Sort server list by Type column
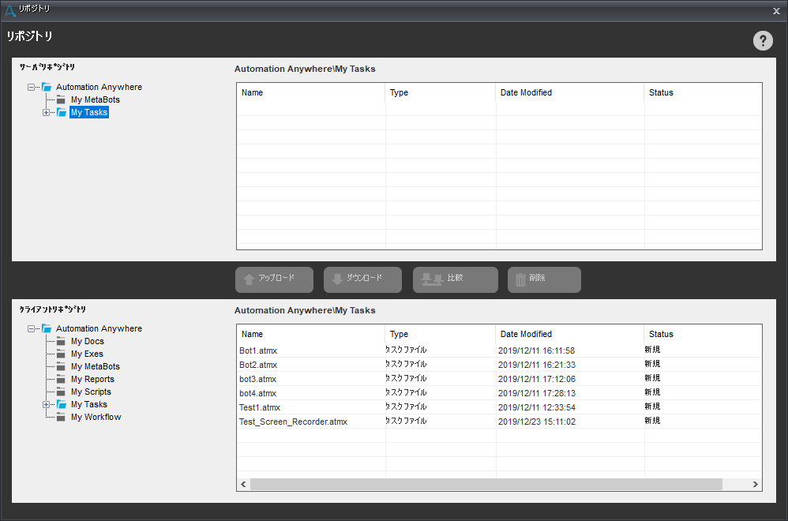788x521 pixels. click(441, 92)
